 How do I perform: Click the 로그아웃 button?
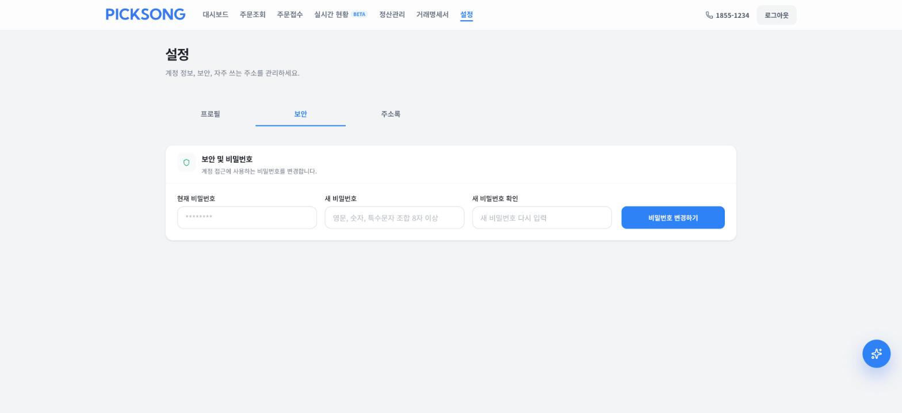pyautogui.click(x=777, y=15)
